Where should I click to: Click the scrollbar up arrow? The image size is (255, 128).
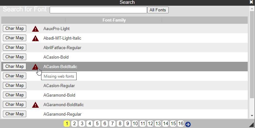(x=252, y=9)
